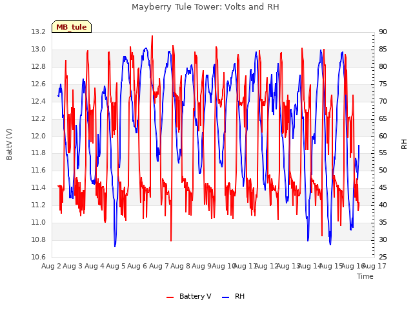Click the BattV (V) axis label
This screenshot has width=413, height=309.
[9, 144]
